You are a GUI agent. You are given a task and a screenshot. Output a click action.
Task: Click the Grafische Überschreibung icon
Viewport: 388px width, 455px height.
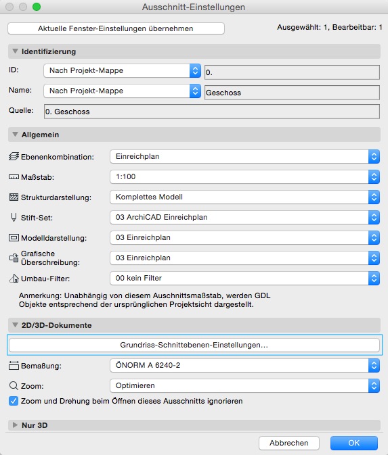tap(14, 258)
